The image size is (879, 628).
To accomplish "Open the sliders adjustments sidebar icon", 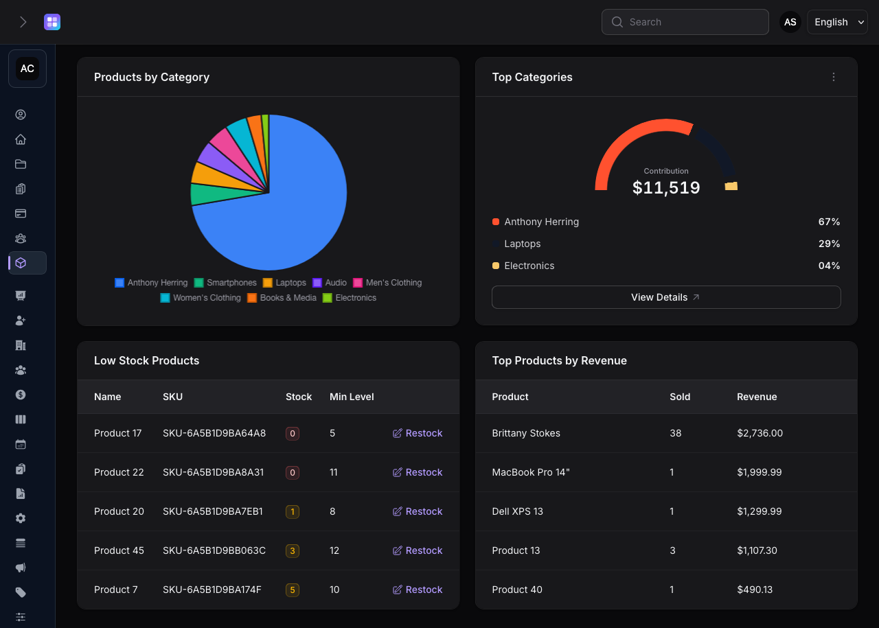I will click(21, 617).
